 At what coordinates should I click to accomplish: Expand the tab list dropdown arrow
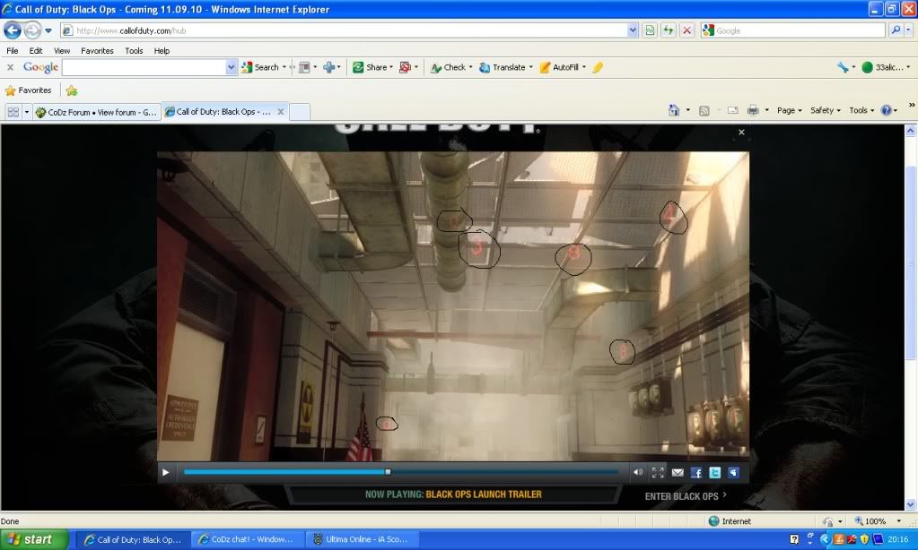(x=26, y=112)
